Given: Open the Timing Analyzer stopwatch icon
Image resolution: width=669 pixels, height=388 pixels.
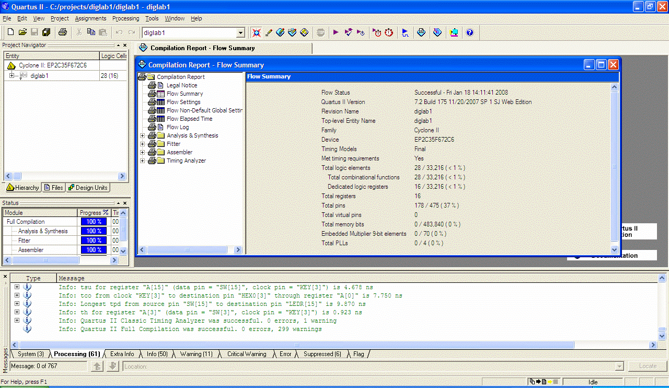Looking at the screenshot, I should pyautogui.click(x=389, y=32).
